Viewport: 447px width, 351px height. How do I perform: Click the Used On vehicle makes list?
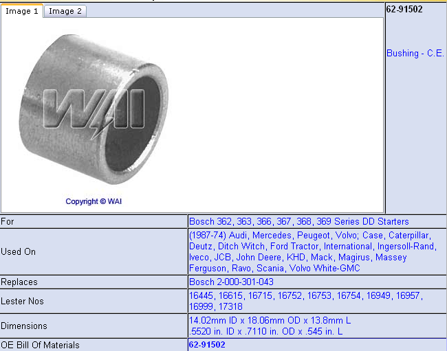313,251
